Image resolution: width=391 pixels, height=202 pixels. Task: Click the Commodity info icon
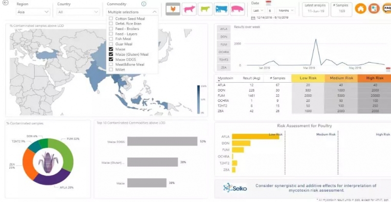pos(144,4)
